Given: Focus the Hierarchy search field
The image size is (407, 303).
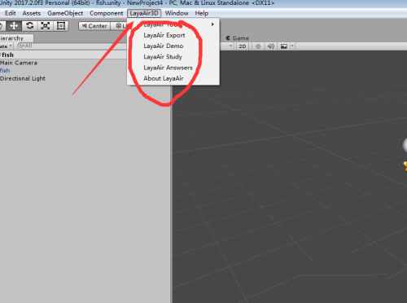Looking at the screenshot, I should [x=72, y=46].
